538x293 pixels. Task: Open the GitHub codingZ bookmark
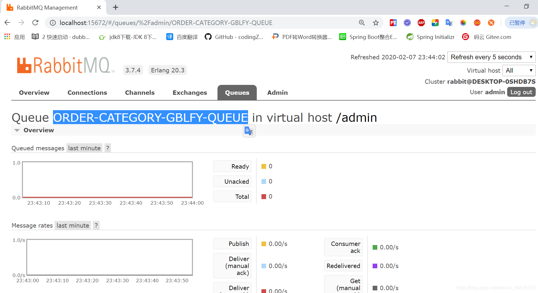(234, 37)
